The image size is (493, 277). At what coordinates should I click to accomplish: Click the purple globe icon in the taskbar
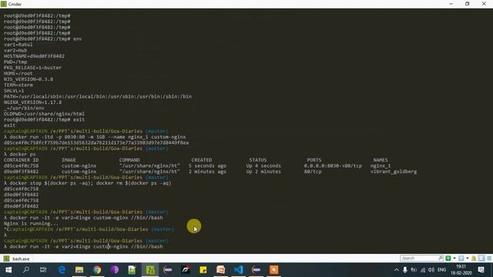pos(115,270)
